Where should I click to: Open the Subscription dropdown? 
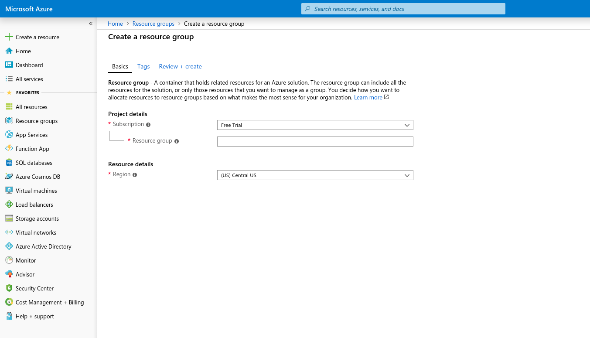(315, 125)
